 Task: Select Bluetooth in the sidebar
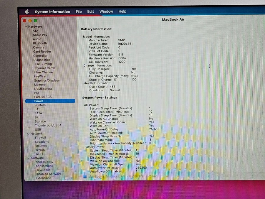[x=40, y=43]
